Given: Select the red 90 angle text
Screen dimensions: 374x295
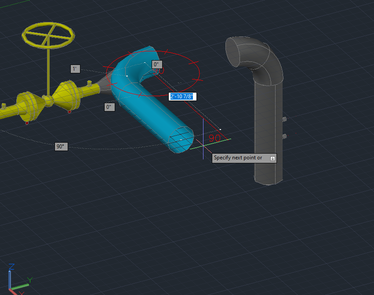Looking at the screenshot, I should (x=214, y=138).
